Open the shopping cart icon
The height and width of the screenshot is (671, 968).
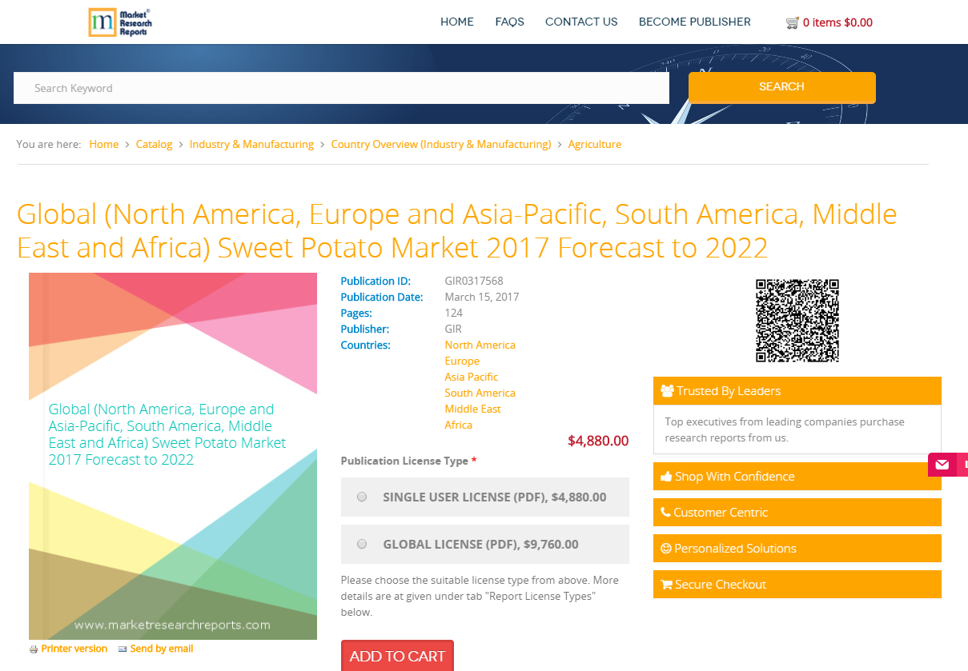[792, 22]
